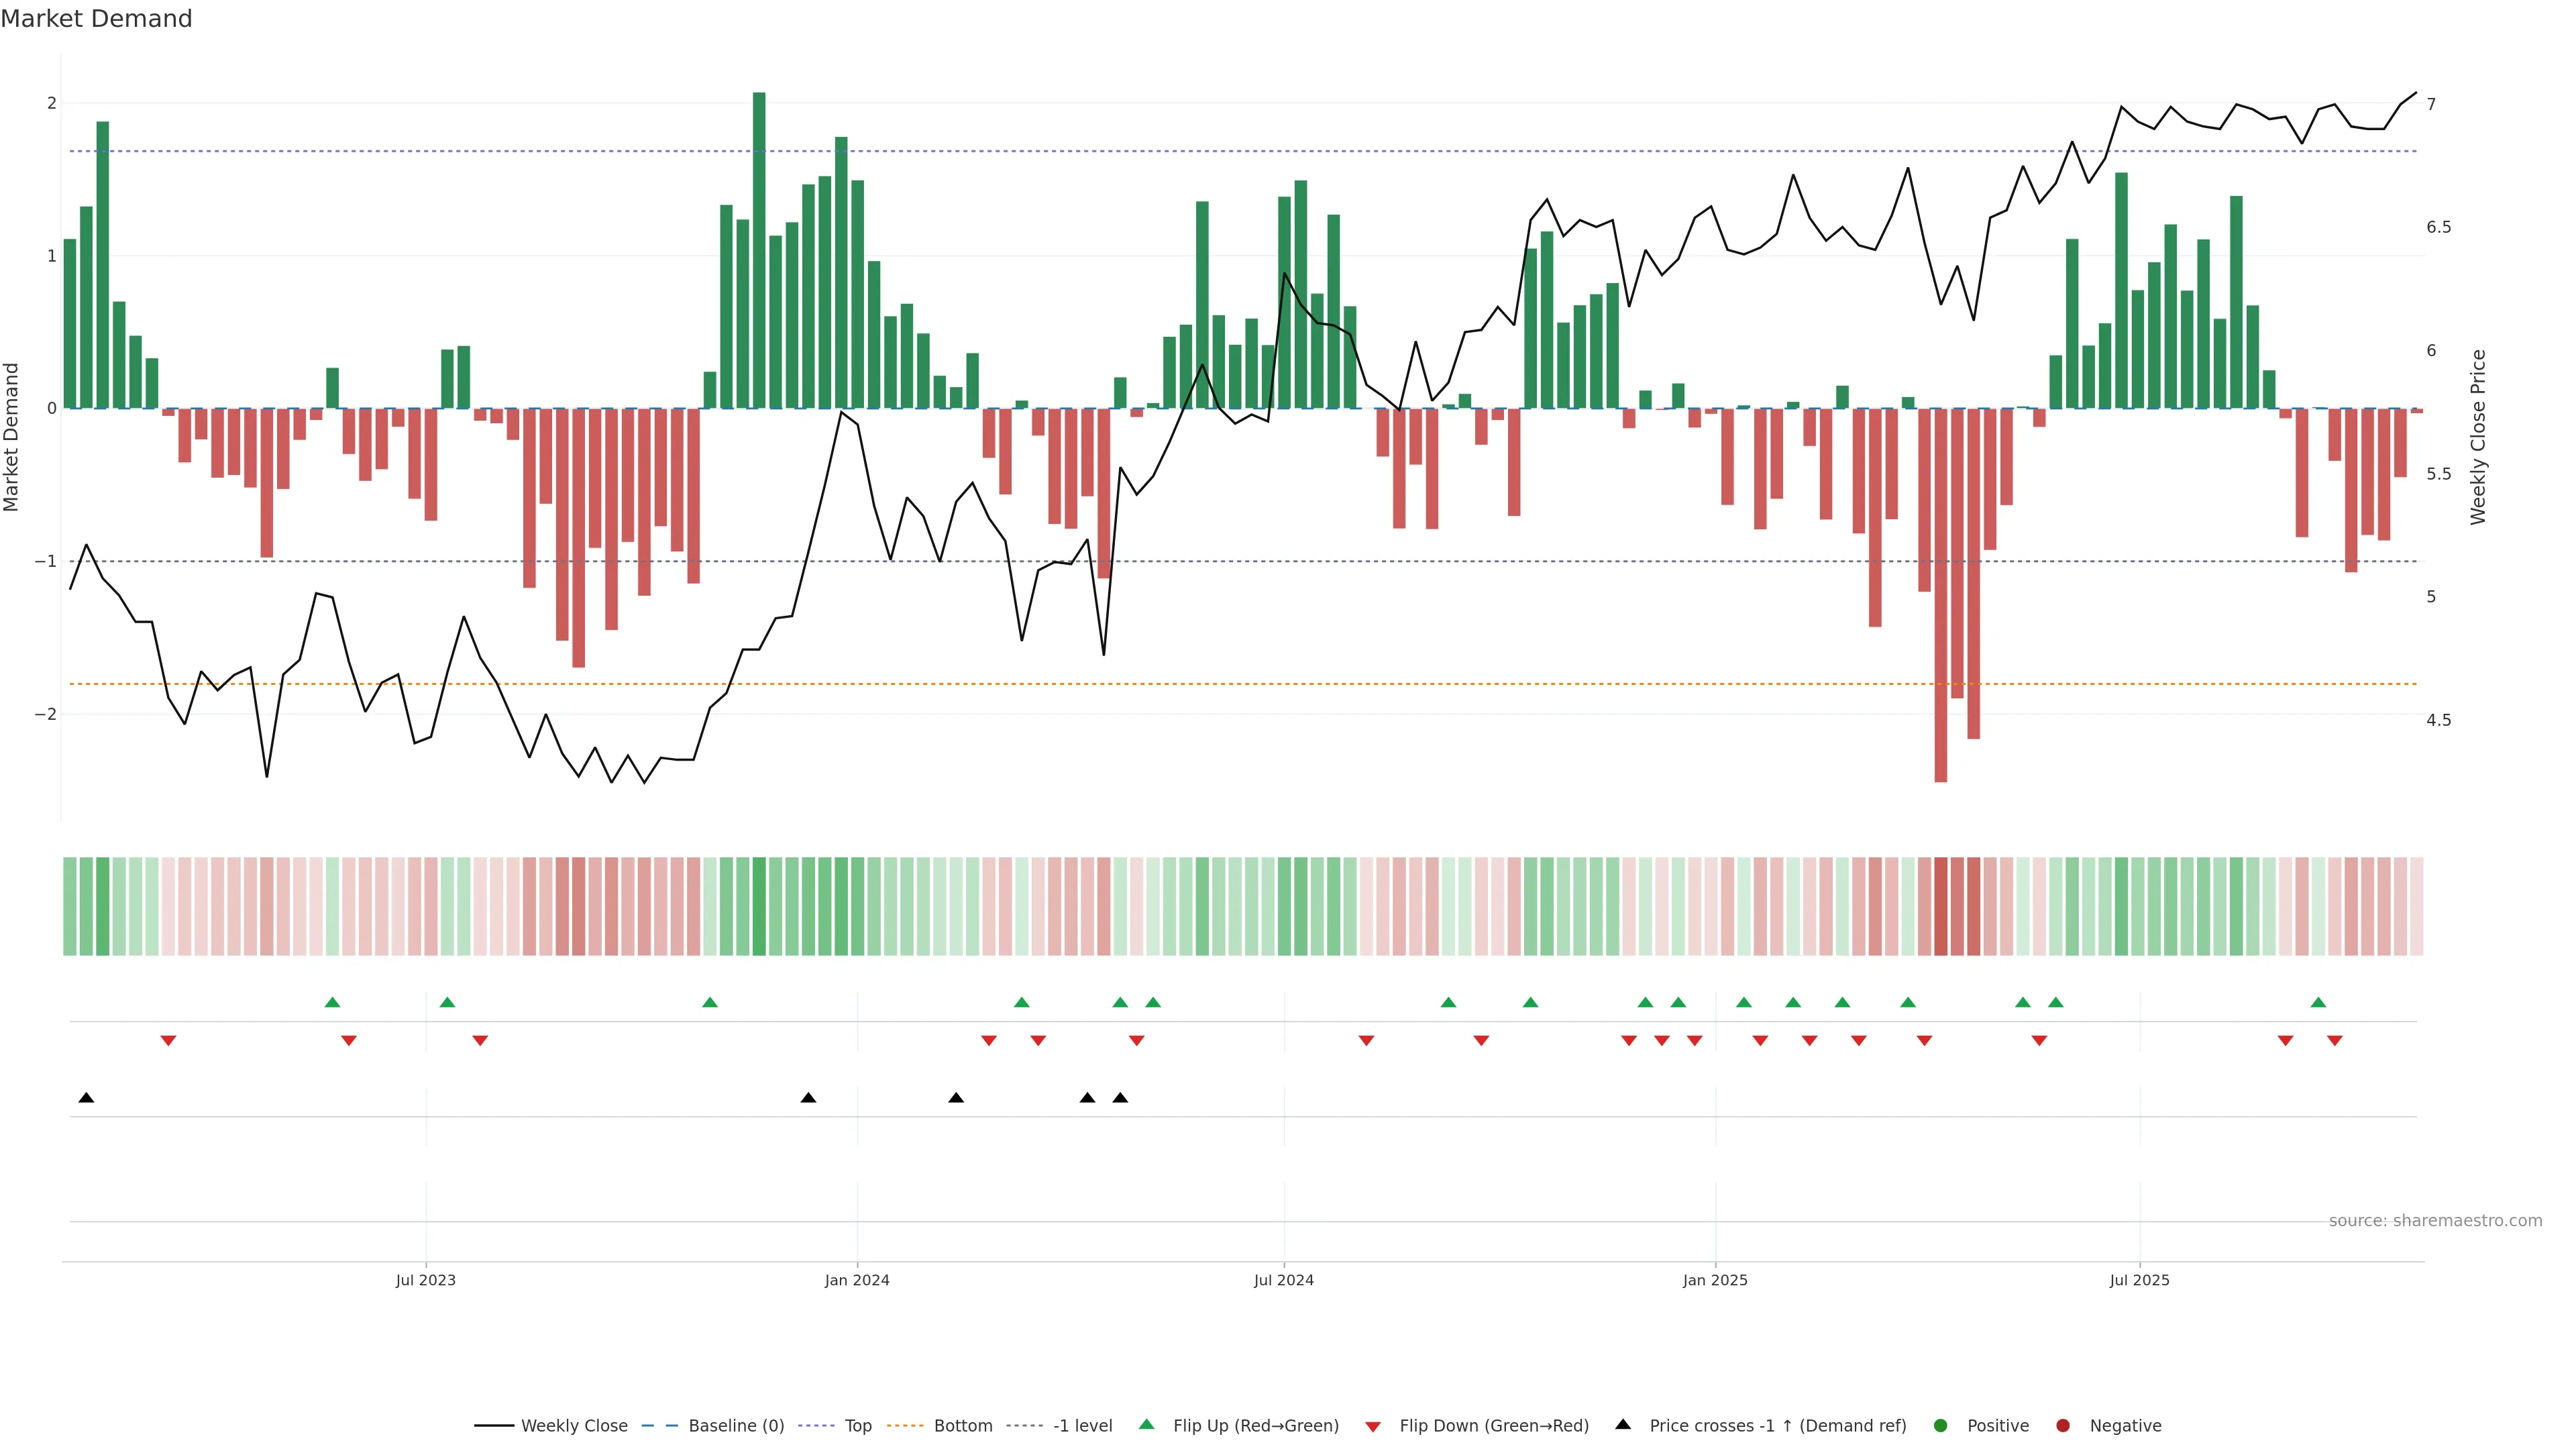Click the Market Demand chart title
This screenshot has height=1449, width=2576.
click(x=96, y=19)
